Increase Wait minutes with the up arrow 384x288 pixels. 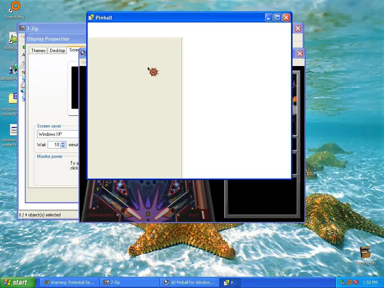point(63,143)
